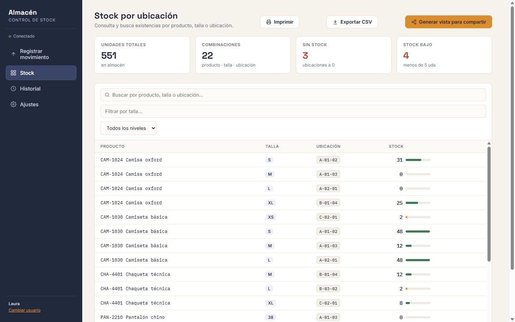Go to Historial in the sidebar

tap(41, 89)
